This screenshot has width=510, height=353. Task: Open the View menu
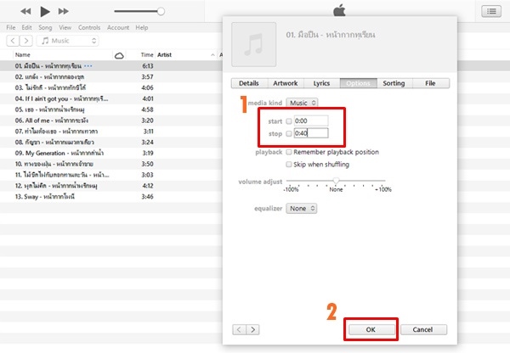click(x=65, y=28)
